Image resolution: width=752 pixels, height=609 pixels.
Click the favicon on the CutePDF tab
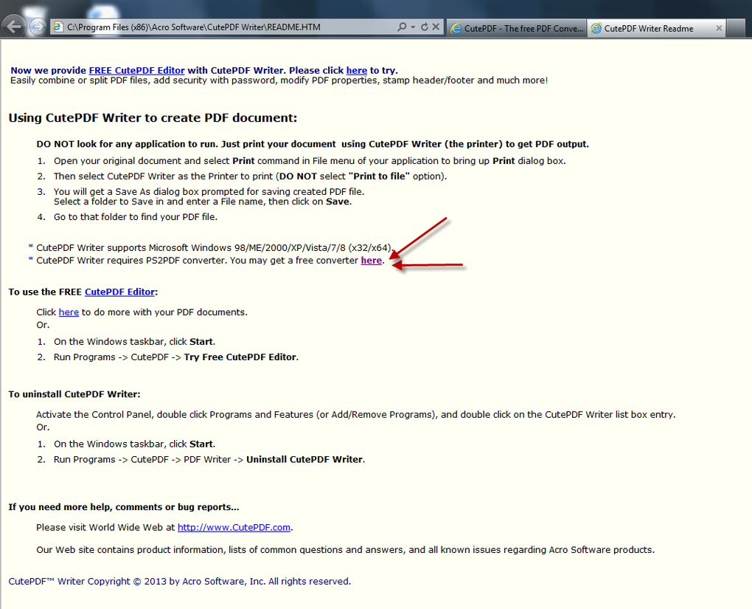click(x=456, y=28)
